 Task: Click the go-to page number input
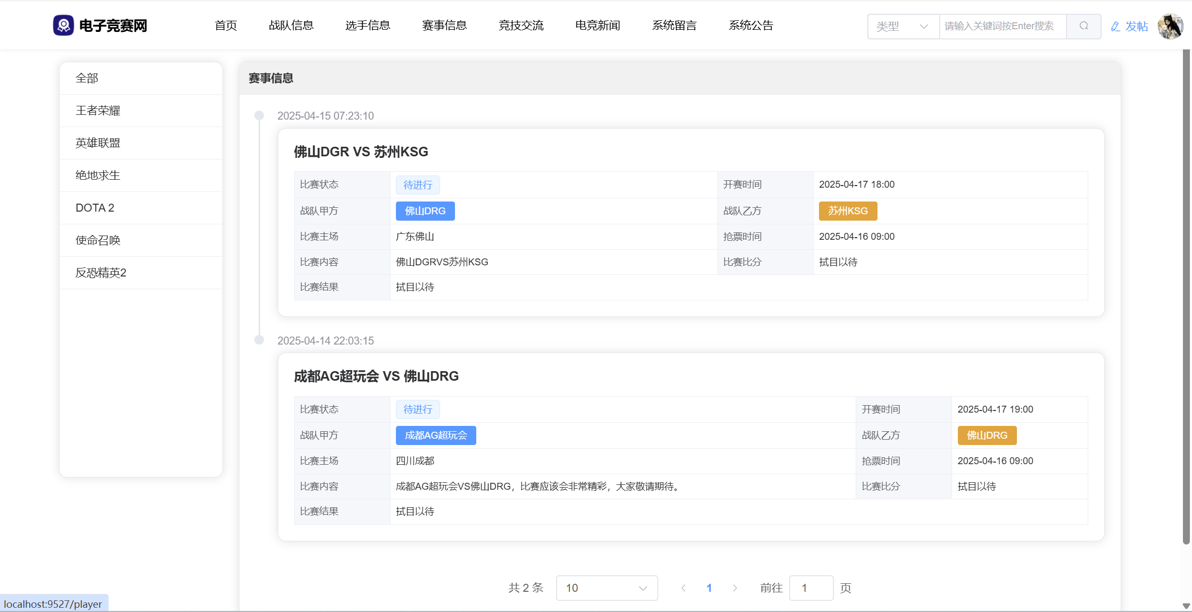[810, 588]
